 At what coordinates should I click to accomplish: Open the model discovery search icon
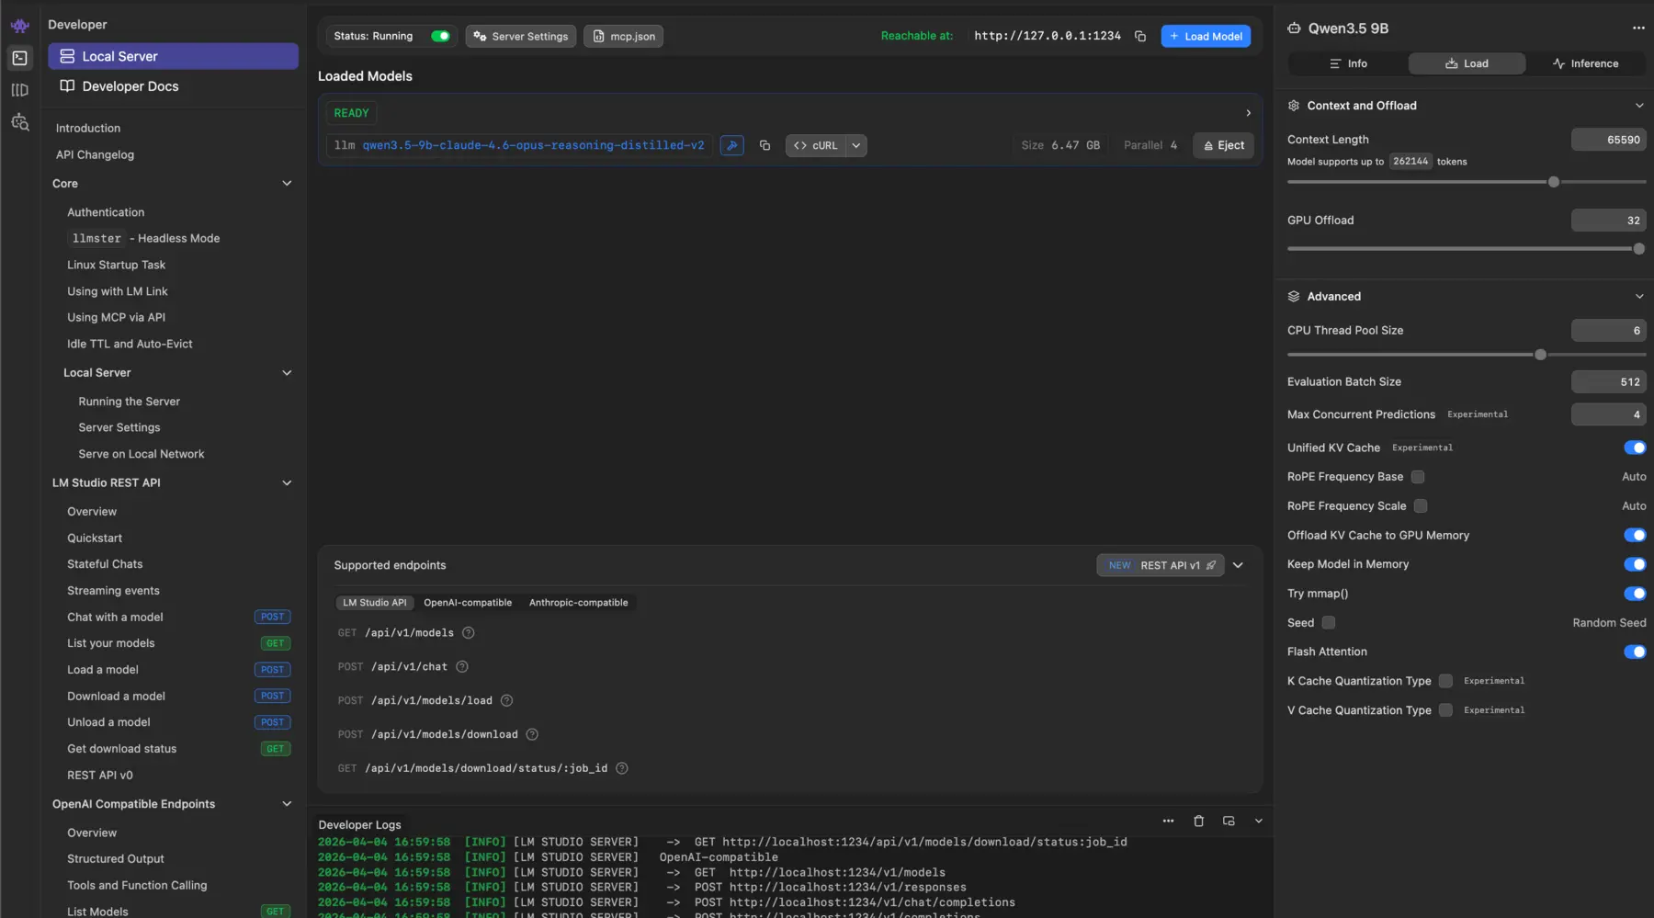click(x=20, y=122)
